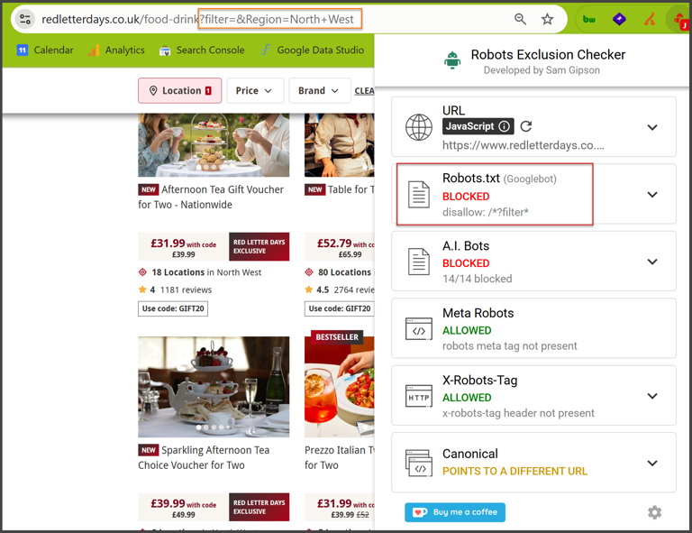Open Sparkling Afternoon Tea product image
692x533 pixels.
[x=214, y=387]
